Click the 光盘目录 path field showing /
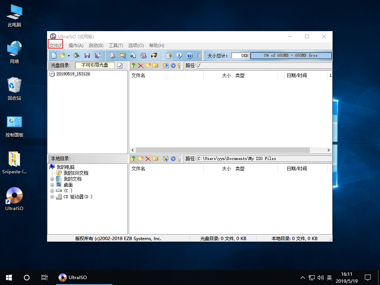This screenshot has height=285, width=380. pos(265,65)
